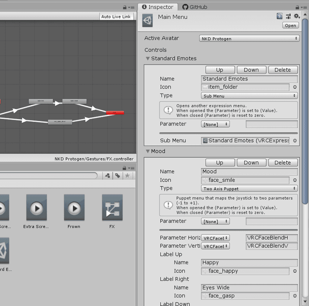Screen dimensions: 309x306
Task: Toggle the Project panel lock icon
Action: pyautogui.click(x=125, y=168)
